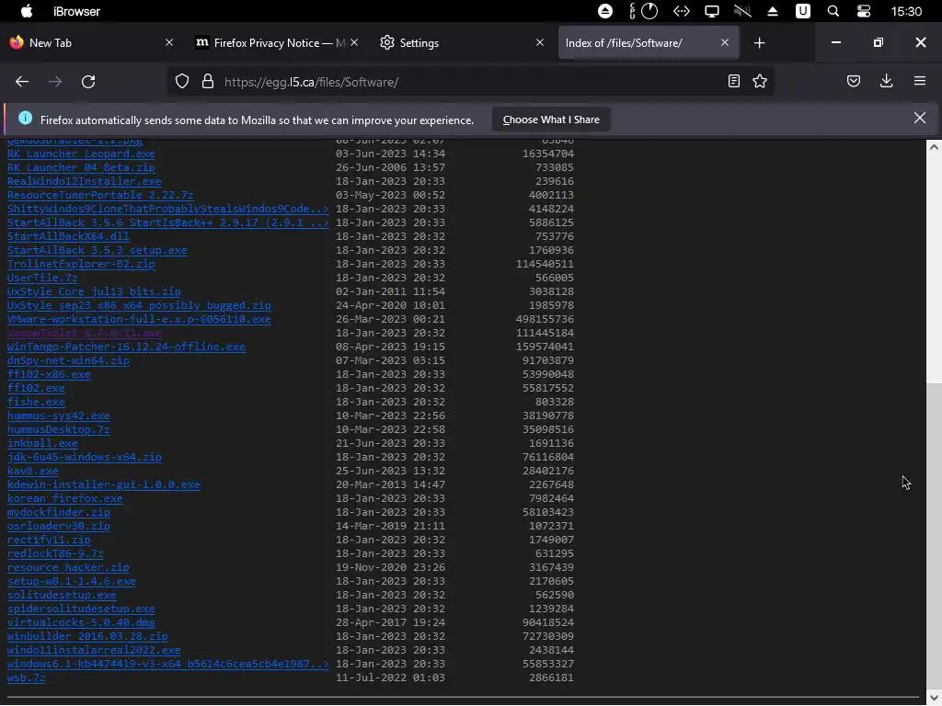Viewport: 942px width, 706px height.
Task: Open tracking protection shield info
Action: [x=182, y=82]
